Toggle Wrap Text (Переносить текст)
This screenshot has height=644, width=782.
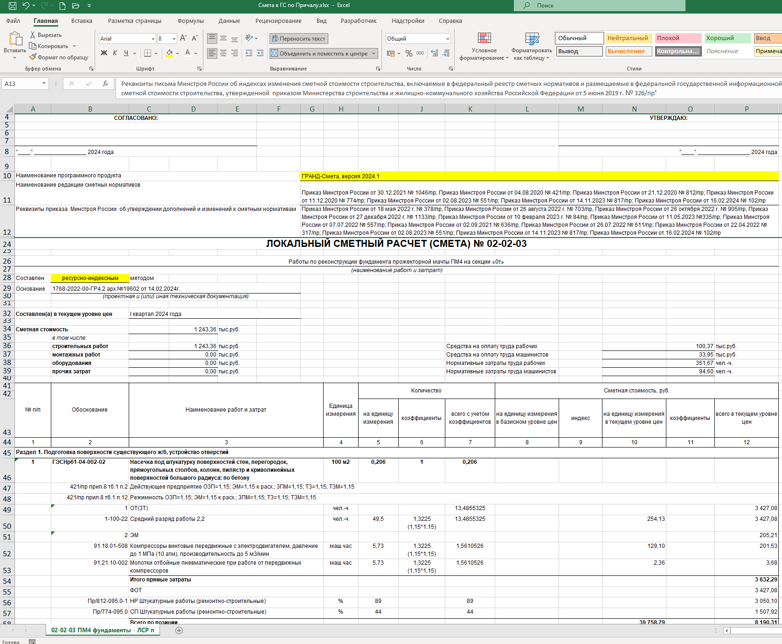[x=298, y=39]
